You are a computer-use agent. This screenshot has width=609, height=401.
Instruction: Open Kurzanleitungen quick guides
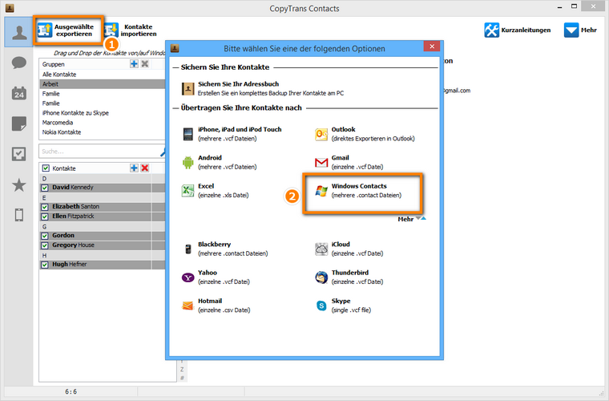(x=517, y=30)
